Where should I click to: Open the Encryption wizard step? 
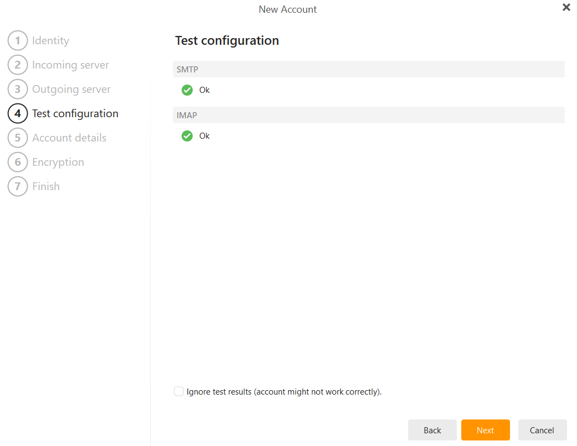(58, 162)
